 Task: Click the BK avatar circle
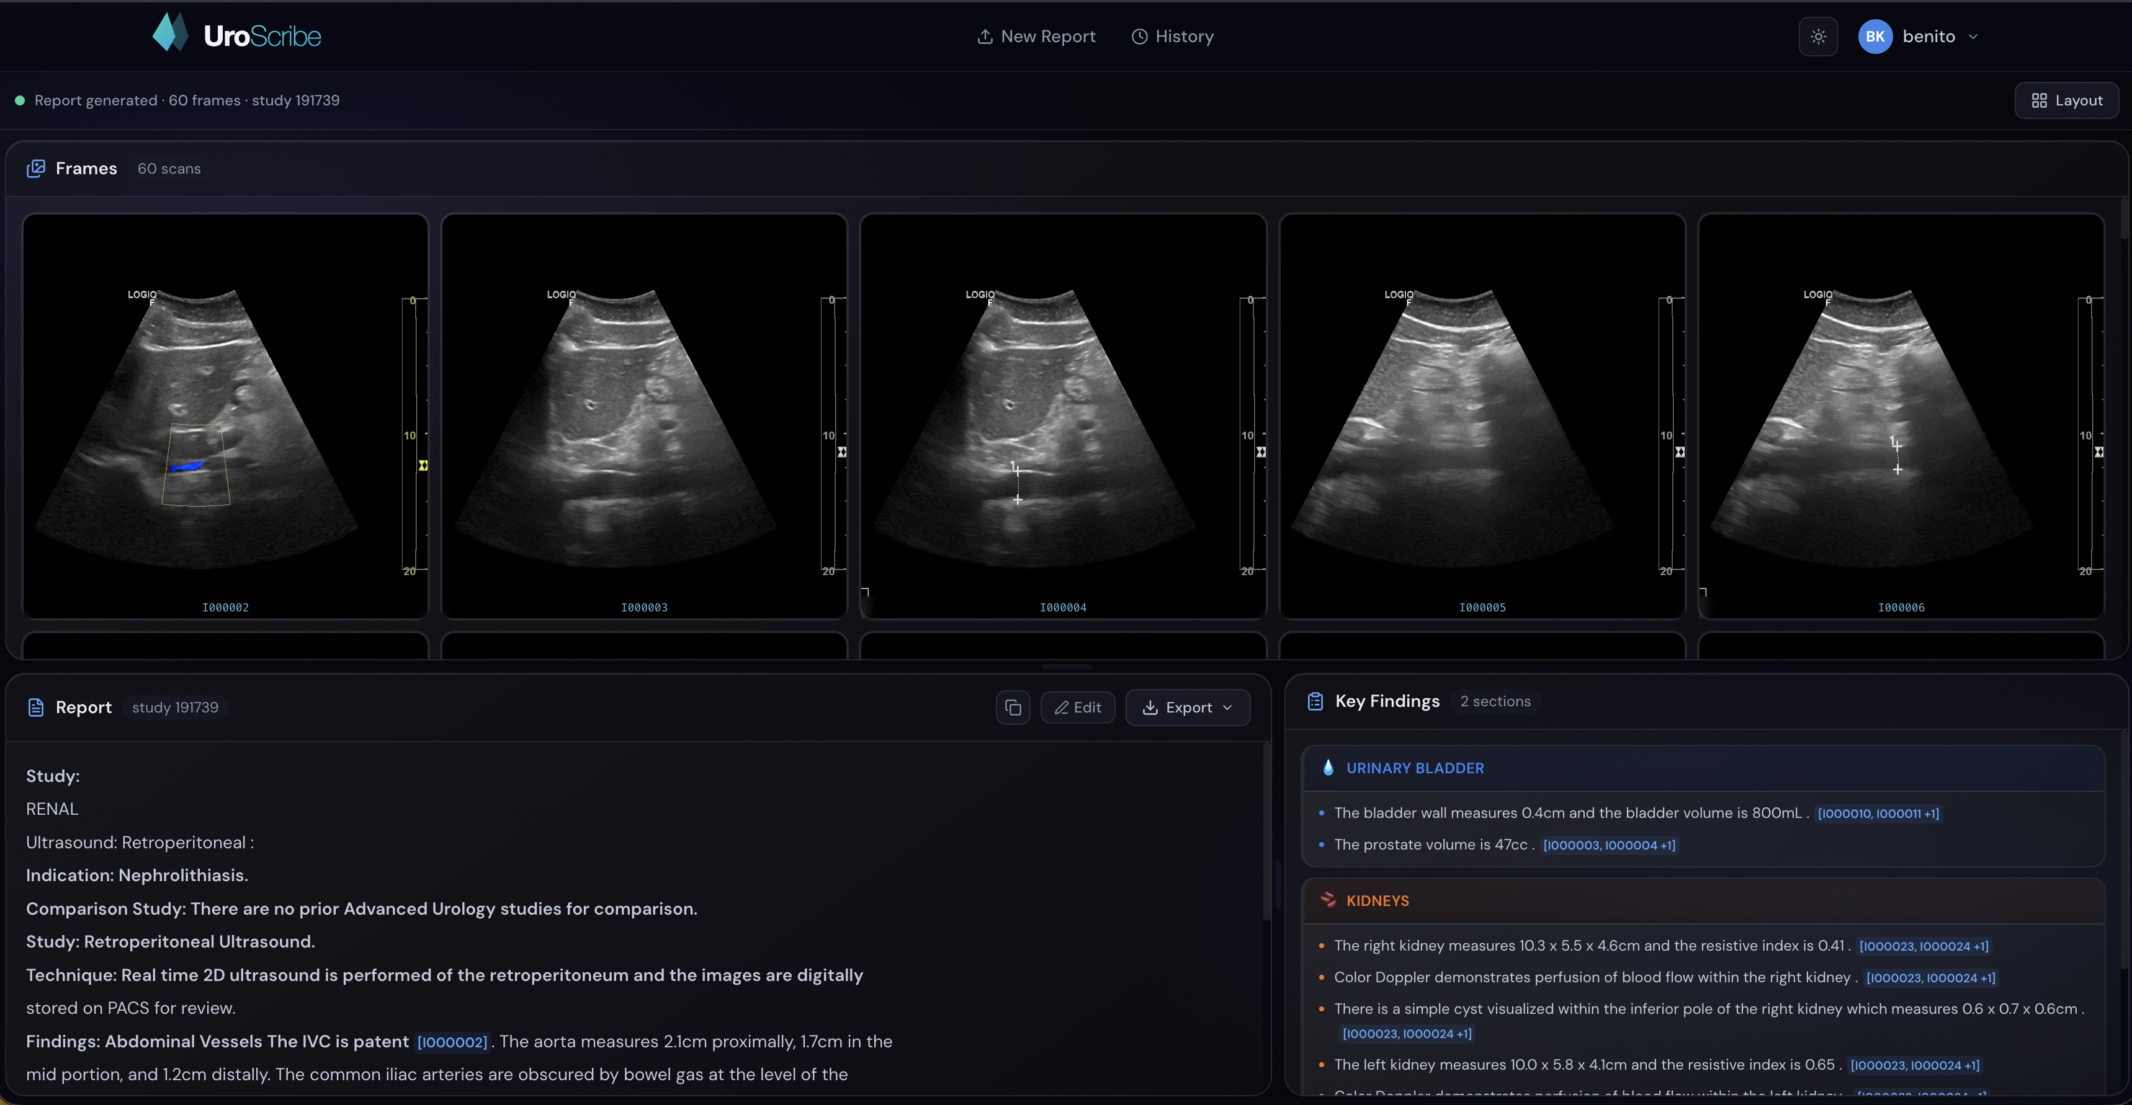point(1874,37)
